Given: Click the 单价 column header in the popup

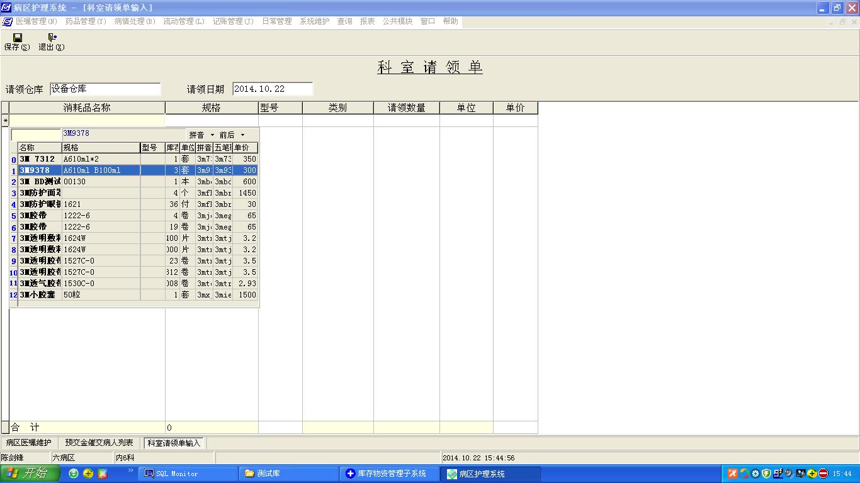Looking at the screenshot, I should point(246,148).
